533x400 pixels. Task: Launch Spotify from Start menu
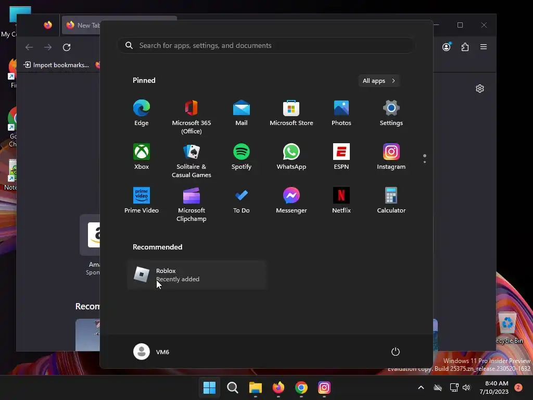(x=242, y=157)
